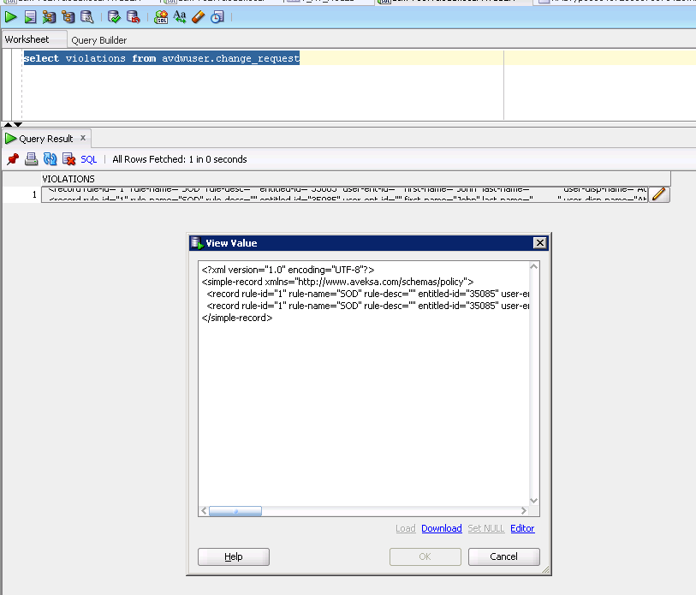Click the horizontal scrollbar thumb in View Value
This screenshot has height=595, width=696.
point(235,511)
